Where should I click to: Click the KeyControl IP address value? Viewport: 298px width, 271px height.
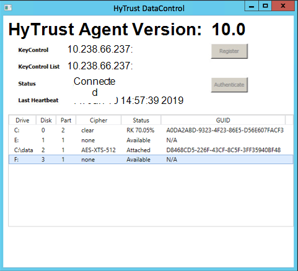point(100,49)
